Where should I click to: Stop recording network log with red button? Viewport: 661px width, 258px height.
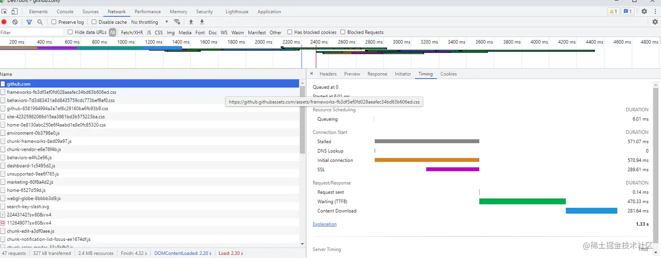(4, 22)
